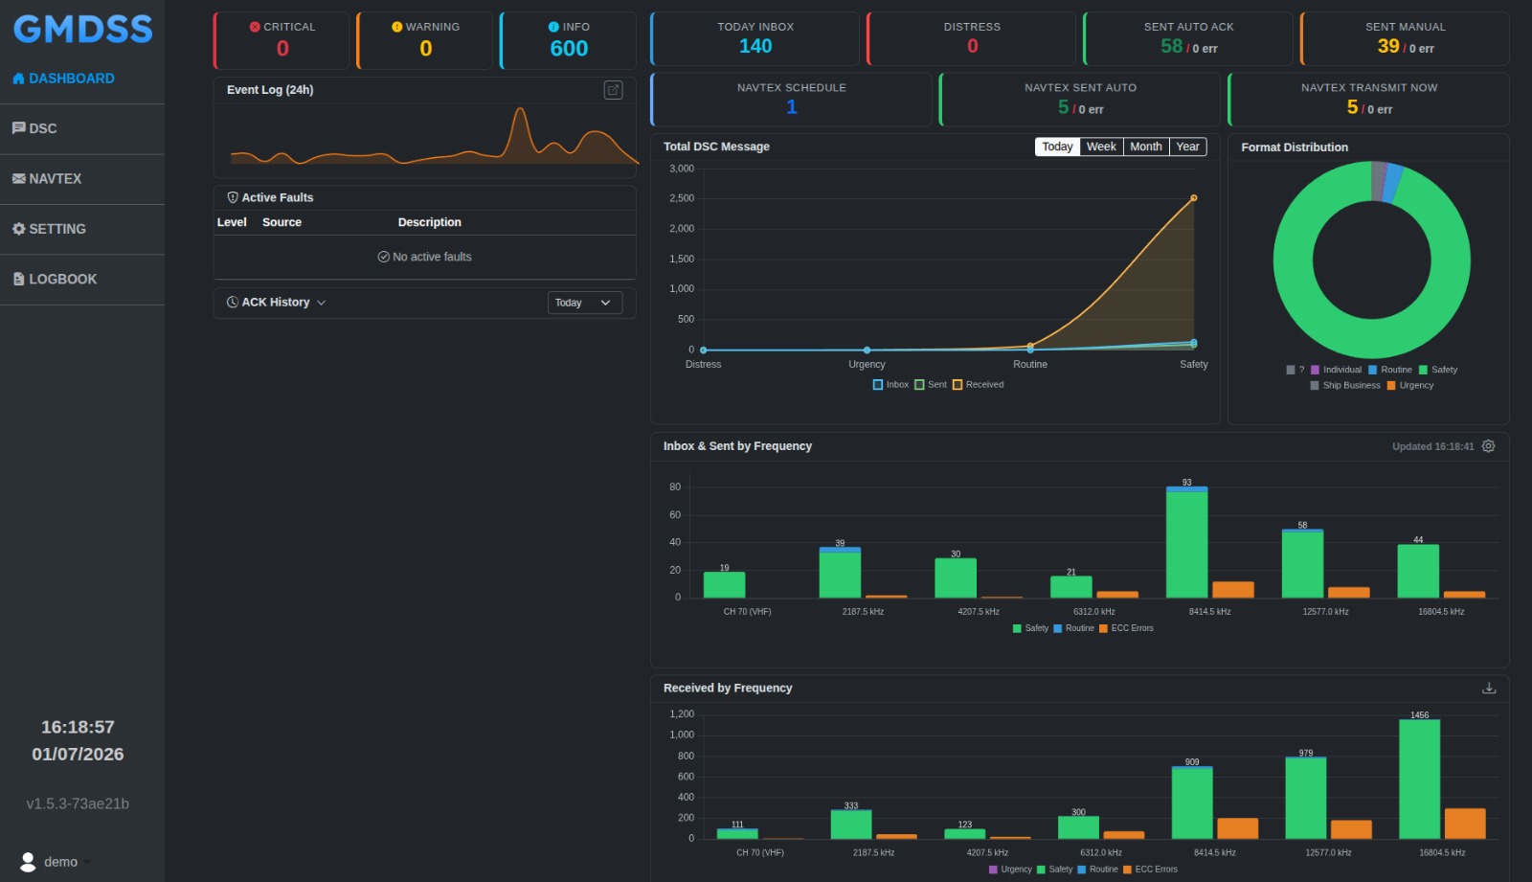1532x882 pixels.
Task: Click the Setting gear icon in sidebar
Action: point(18,229)
